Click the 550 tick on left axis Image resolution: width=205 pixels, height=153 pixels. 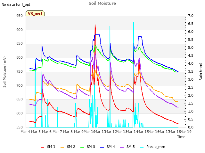point(20,127)
